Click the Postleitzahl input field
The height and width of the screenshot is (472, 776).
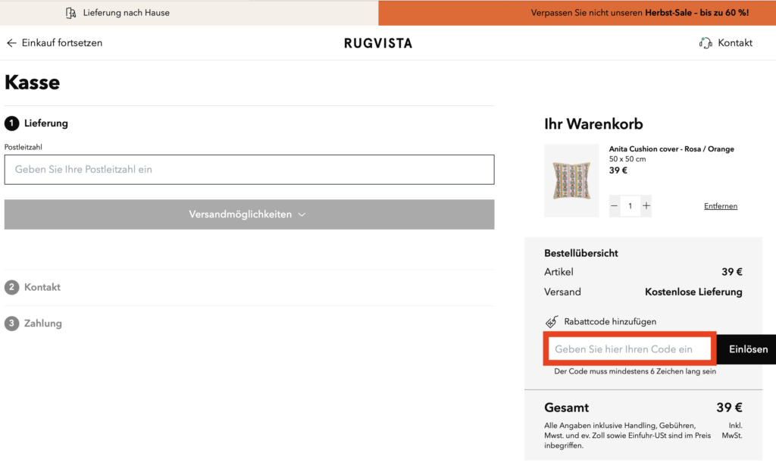(249, 169)
